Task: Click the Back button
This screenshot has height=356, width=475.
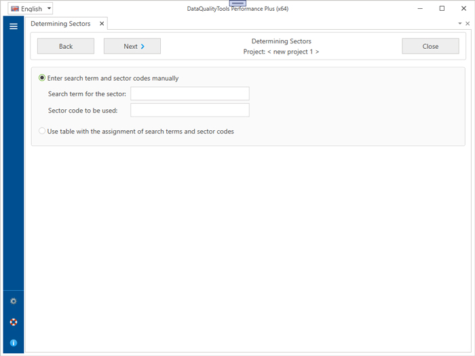Action: click(66, 46)
